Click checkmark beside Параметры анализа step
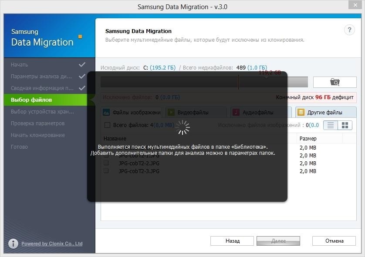This screenshot has height=257, width=365. tap(82, 76)
